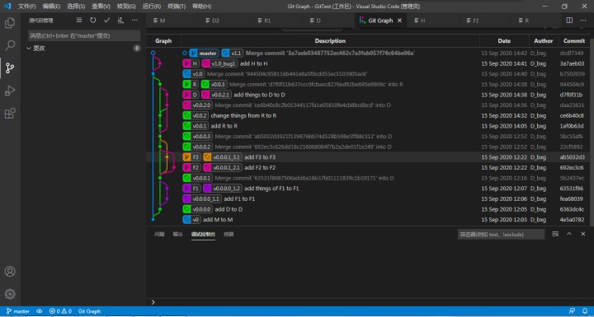Open the Search view in activity bar
This screenshot has width=594, height=317.
coord(10,45)
